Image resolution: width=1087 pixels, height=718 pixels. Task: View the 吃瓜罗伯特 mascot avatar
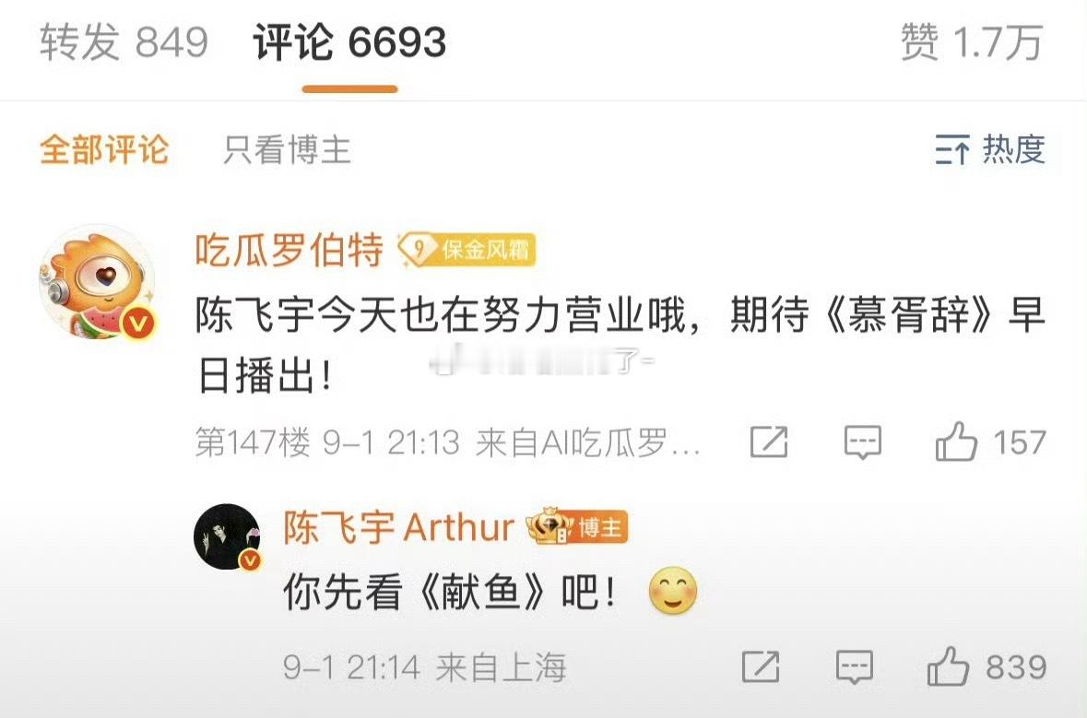tap(98, 283)
